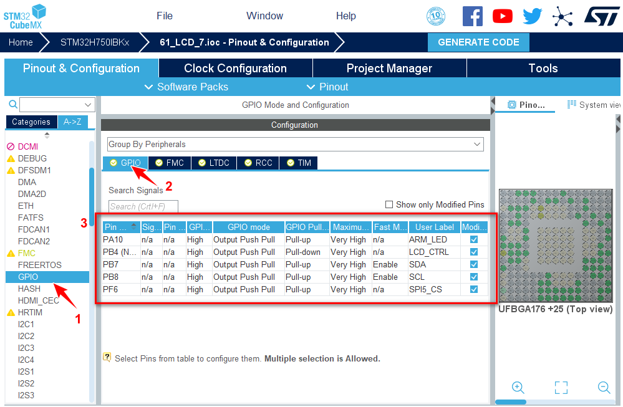623x407 pixels.
Task: Go to Home breadcrumb
Action: (x=21, y=42)
